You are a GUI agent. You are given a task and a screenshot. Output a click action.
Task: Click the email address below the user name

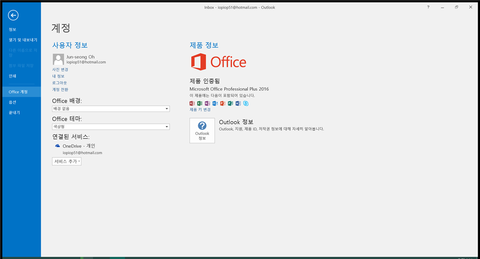(x=86, y=62)
